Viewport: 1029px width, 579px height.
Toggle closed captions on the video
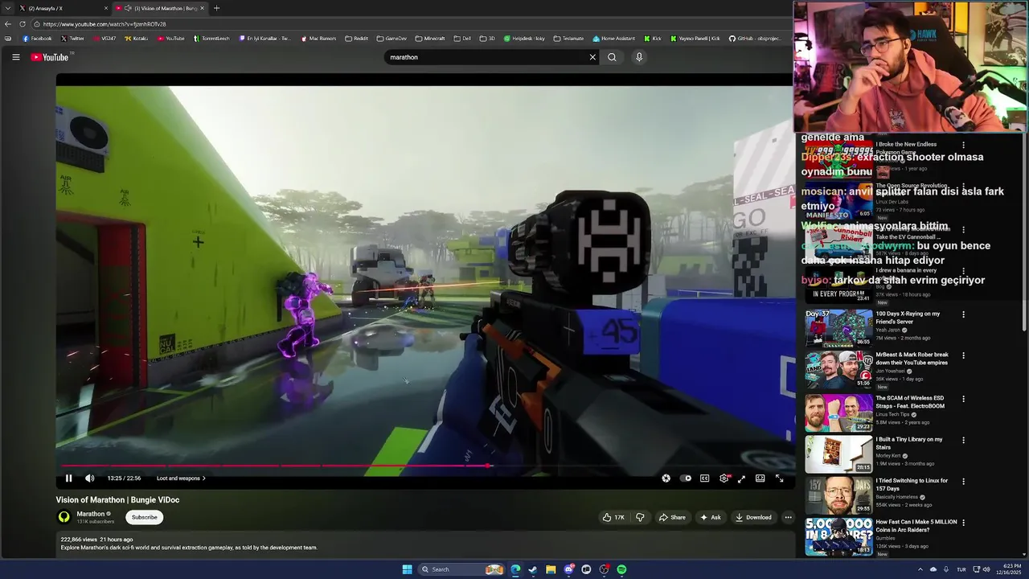[705, 478]
